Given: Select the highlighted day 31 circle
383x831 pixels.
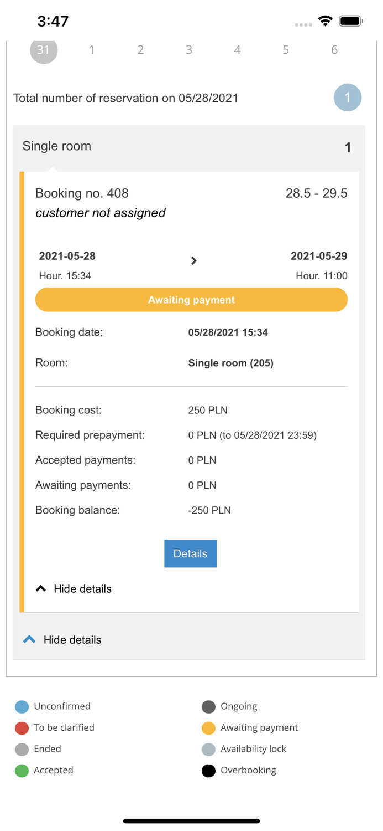Looking at the screenshot, I should [x=44, y=50].
